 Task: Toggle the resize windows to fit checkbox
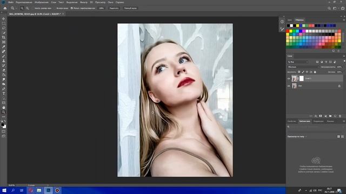(34, 8)
